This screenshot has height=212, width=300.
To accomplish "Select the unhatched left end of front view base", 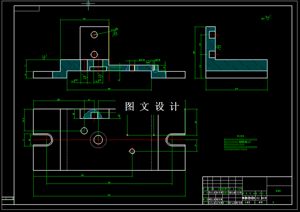I will [43, 75].
